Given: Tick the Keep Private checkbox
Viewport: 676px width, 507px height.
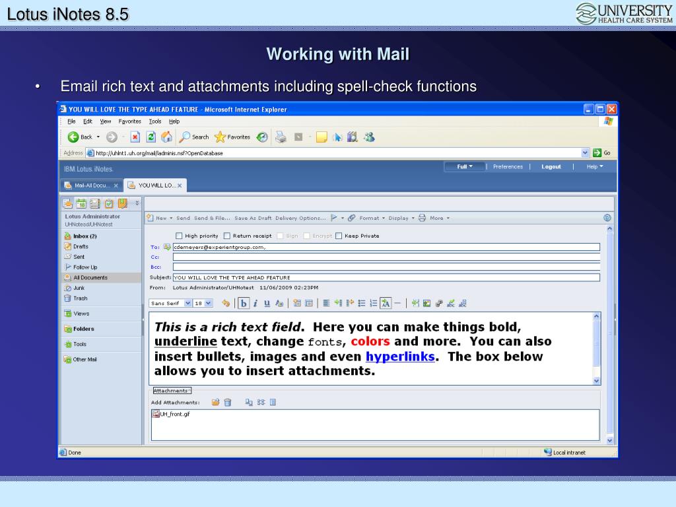Looking at the screenshot, I should point(339,236).
